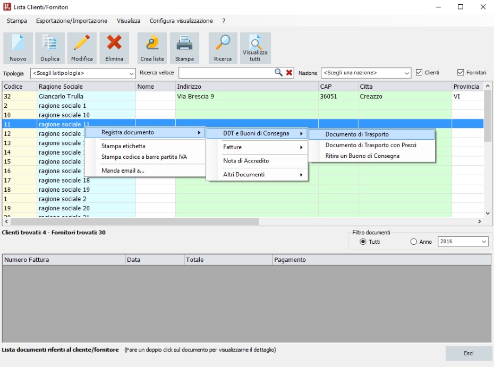Click vertical scrollbar up arrow
This screenshot has height=367, width=494.
point(488,86)
